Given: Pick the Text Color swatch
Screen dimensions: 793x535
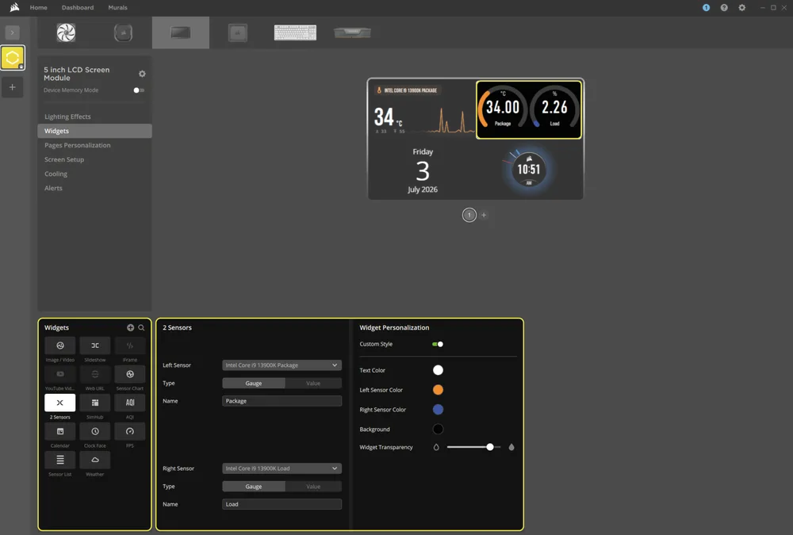Looking at the screenshot, I should pos(438,370).
